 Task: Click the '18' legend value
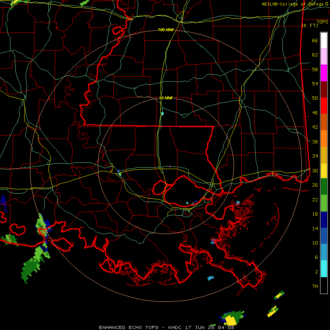pyautogui.click(x=315, y=214)
